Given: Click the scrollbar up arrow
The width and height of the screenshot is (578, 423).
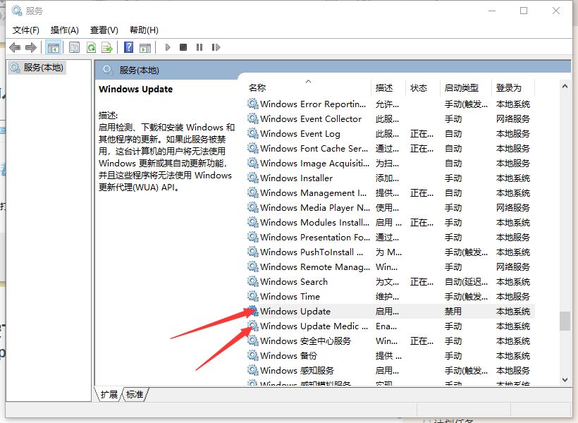Looking at the screenshot, I should (x=565, y=86).
